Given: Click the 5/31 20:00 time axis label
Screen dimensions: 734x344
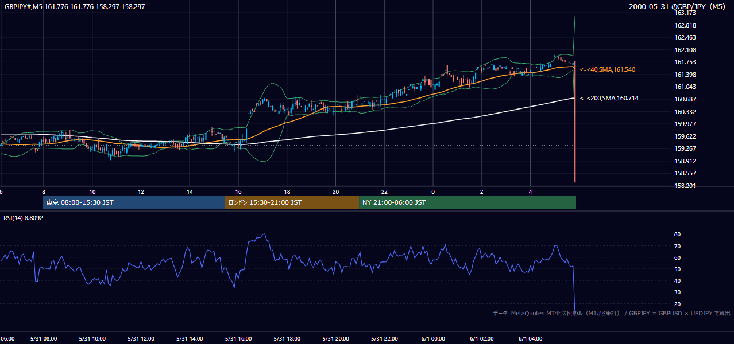Looking at the screenshot, I should (337, 339).
